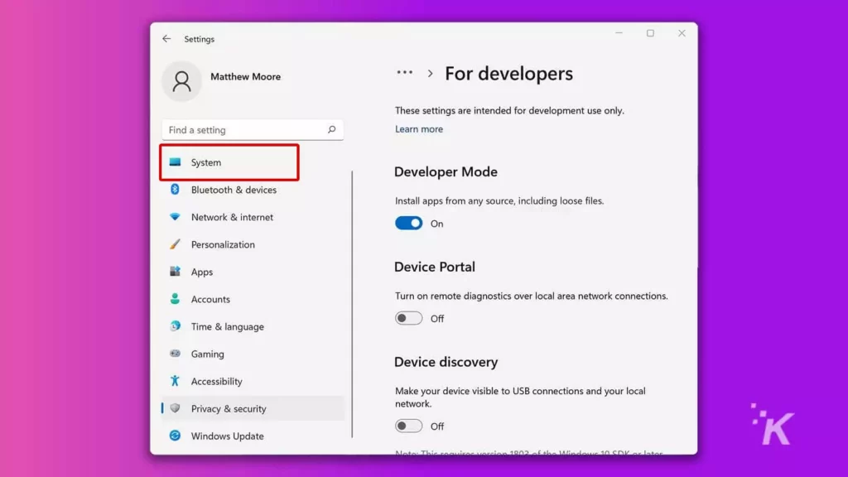Expand the breadcrumb ellipsis menu
This screenshot has width=848, height=477.
point(404,73)
